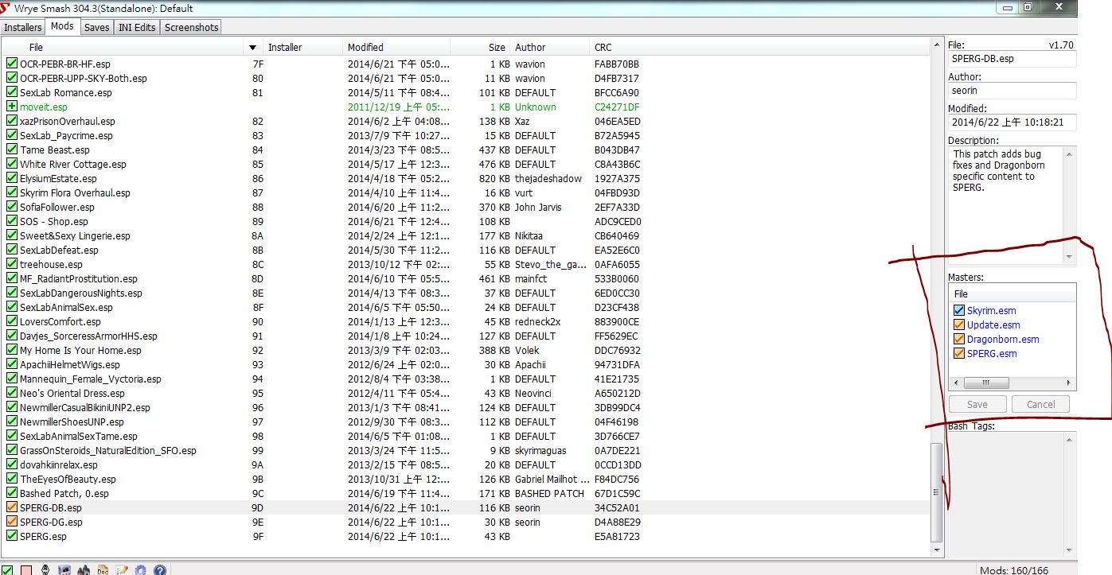Viewport: 1112px width, 575px height.
Task: Click the Cancel button
Action: pos(1040,404)
